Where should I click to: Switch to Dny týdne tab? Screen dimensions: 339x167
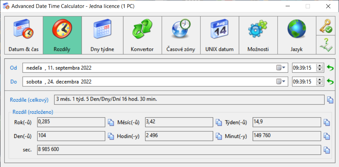pos(102,35)
